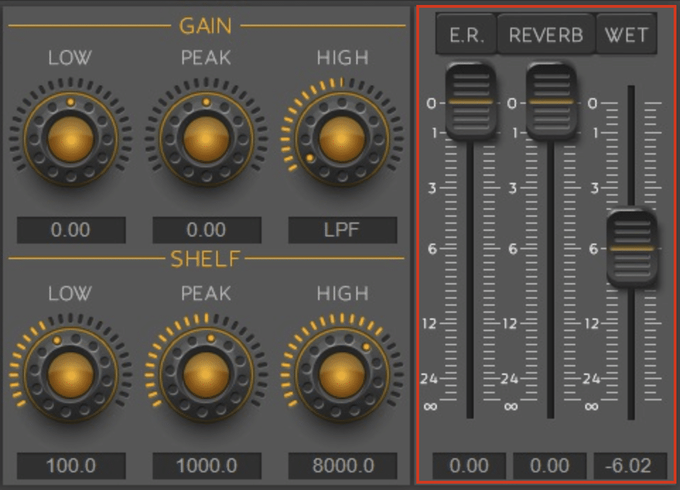Screen dimensions: 680x490
Task: Click the LPF value box under HIGH gain
Action: coord(342,230)
